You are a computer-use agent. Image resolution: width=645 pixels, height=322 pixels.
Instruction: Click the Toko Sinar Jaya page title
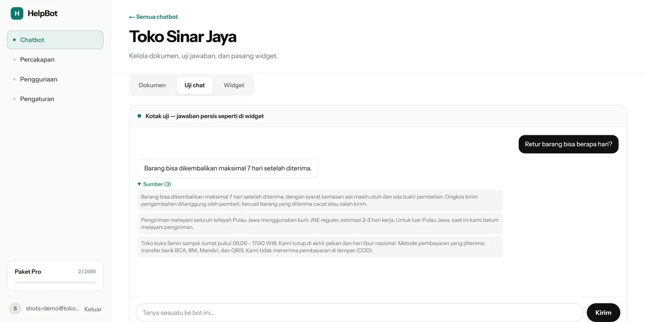click(x=183, y=37)
